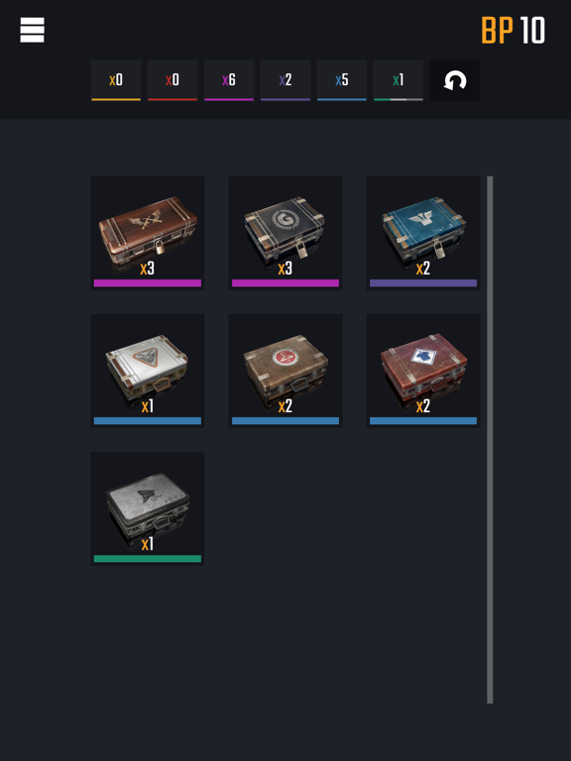The width and height of the screenshot is (571, 761).
Task: Toggle the red x0 rarity filter
Action: pyautogui.click(x=172, y=80)
